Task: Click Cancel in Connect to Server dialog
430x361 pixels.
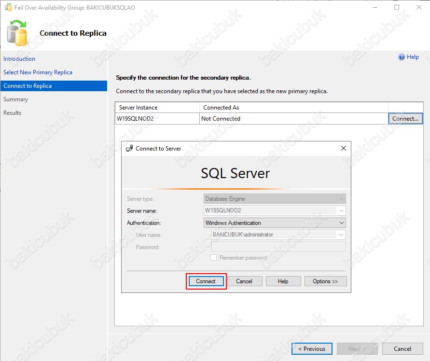Action: (244, 281)
